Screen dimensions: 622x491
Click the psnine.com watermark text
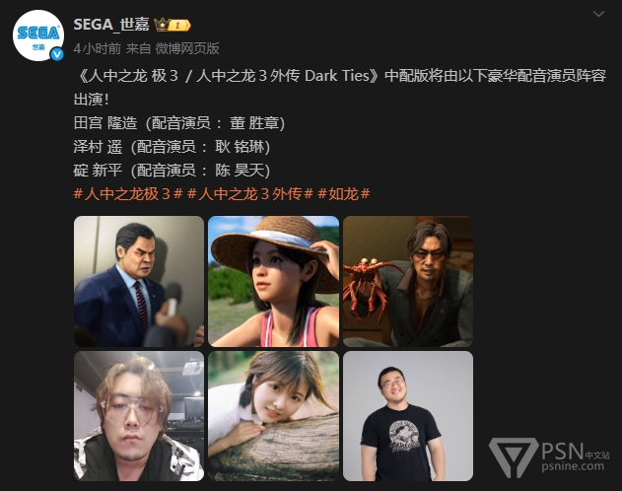pos(573,466)
